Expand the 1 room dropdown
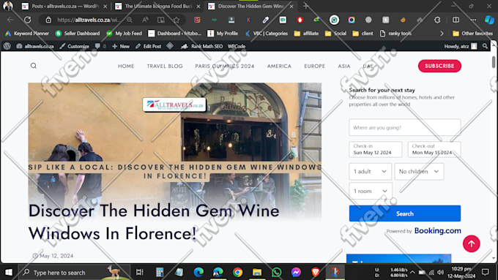This screenshot has width=498, height=280. [371, 192]
